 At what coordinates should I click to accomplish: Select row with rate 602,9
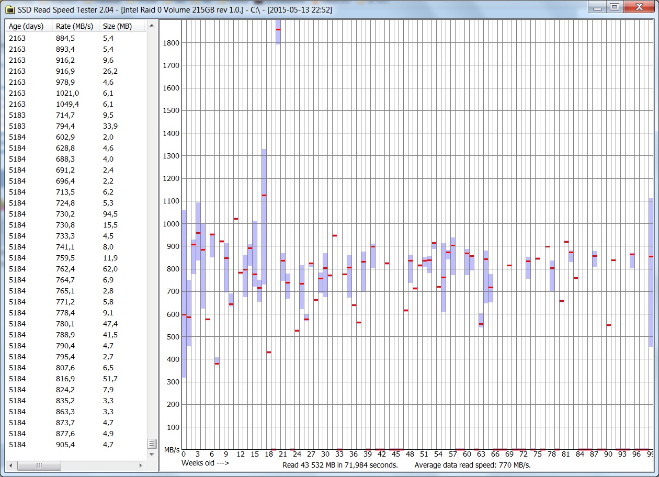pyautogui.click(x=75, y=137)
